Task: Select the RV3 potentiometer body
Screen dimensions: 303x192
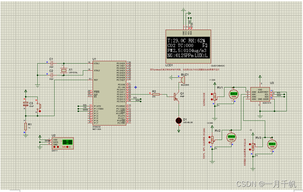Action: click(253, 147)
